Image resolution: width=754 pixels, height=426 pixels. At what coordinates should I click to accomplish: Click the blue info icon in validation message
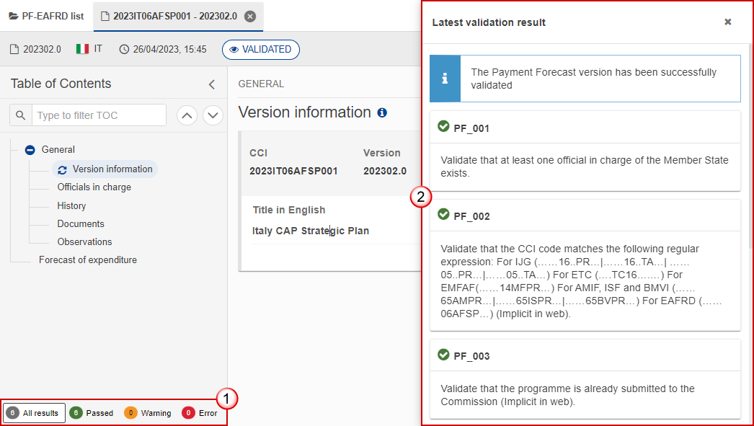click(x=445, y=79)
